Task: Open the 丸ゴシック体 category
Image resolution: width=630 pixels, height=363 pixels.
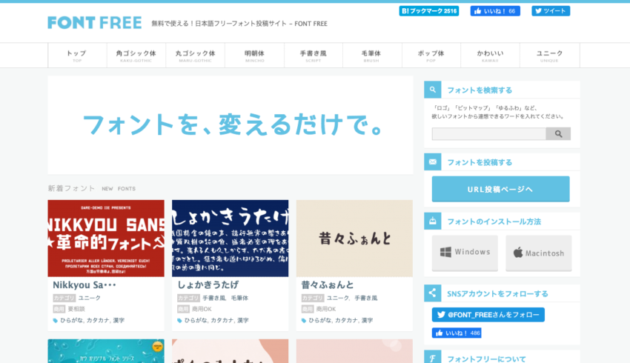Action: click(195, 56)
